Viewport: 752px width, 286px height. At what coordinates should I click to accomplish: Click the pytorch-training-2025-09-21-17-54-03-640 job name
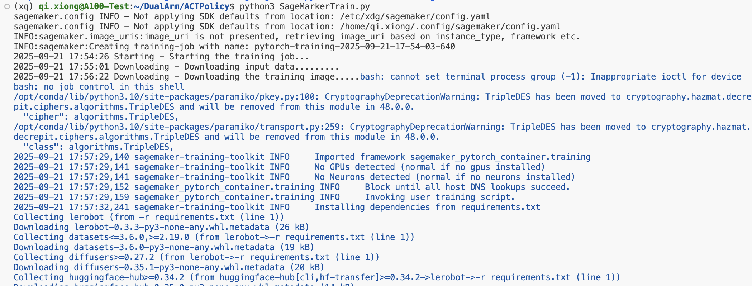point(354,47)
